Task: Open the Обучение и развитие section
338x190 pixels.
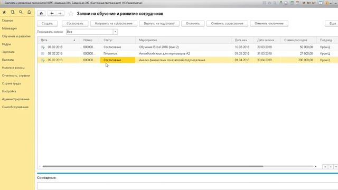Action: [x=16, y=36]
